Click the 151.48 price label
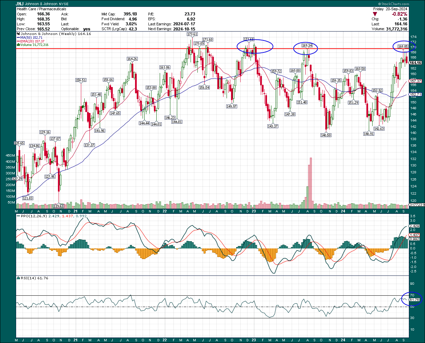 (x=96, y=95)
